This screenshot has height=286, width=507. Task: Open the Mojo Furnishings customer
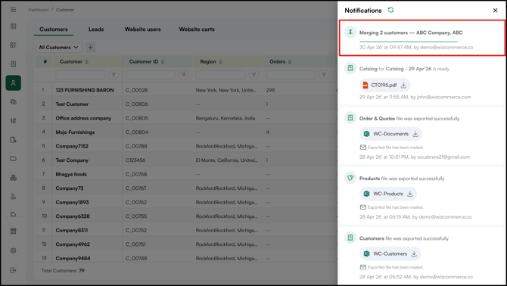click(x=75, y=132)
